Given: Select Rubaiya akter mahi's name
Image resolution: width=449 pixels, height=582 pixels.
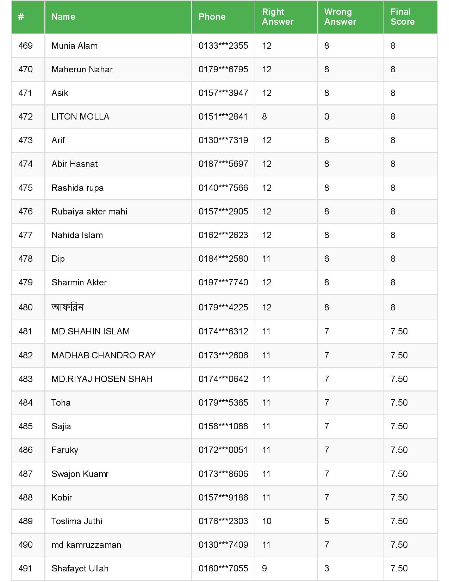Looking at the screenshot, I should pos(89,212).
